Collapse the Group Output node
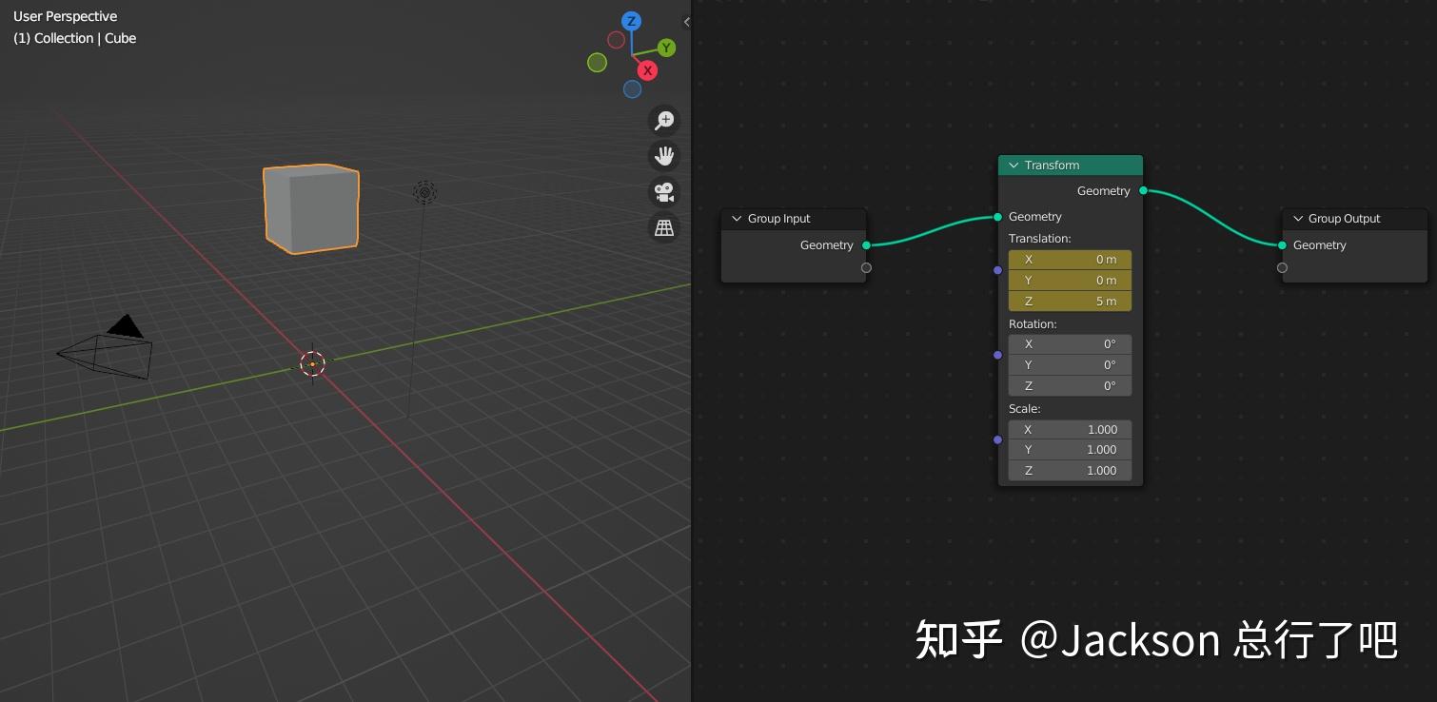 [1298, 218]
